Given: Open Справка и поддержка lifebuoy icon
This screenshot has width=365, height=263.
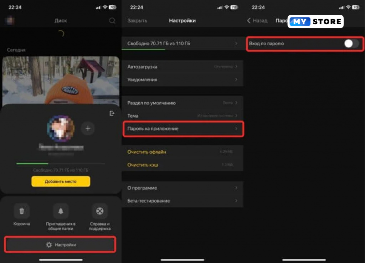Looking at the screenshot, I should [99, 211].
